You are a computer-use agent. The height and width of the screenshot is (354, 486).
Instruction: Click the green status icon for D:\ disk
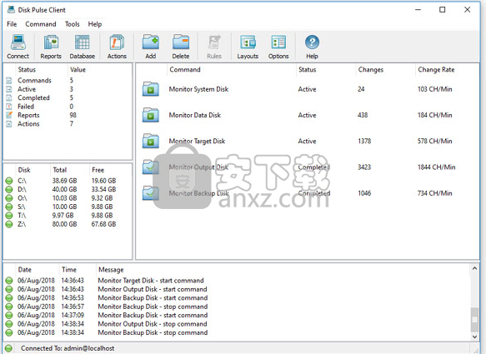pyautogui.click(x=9, y=190)
